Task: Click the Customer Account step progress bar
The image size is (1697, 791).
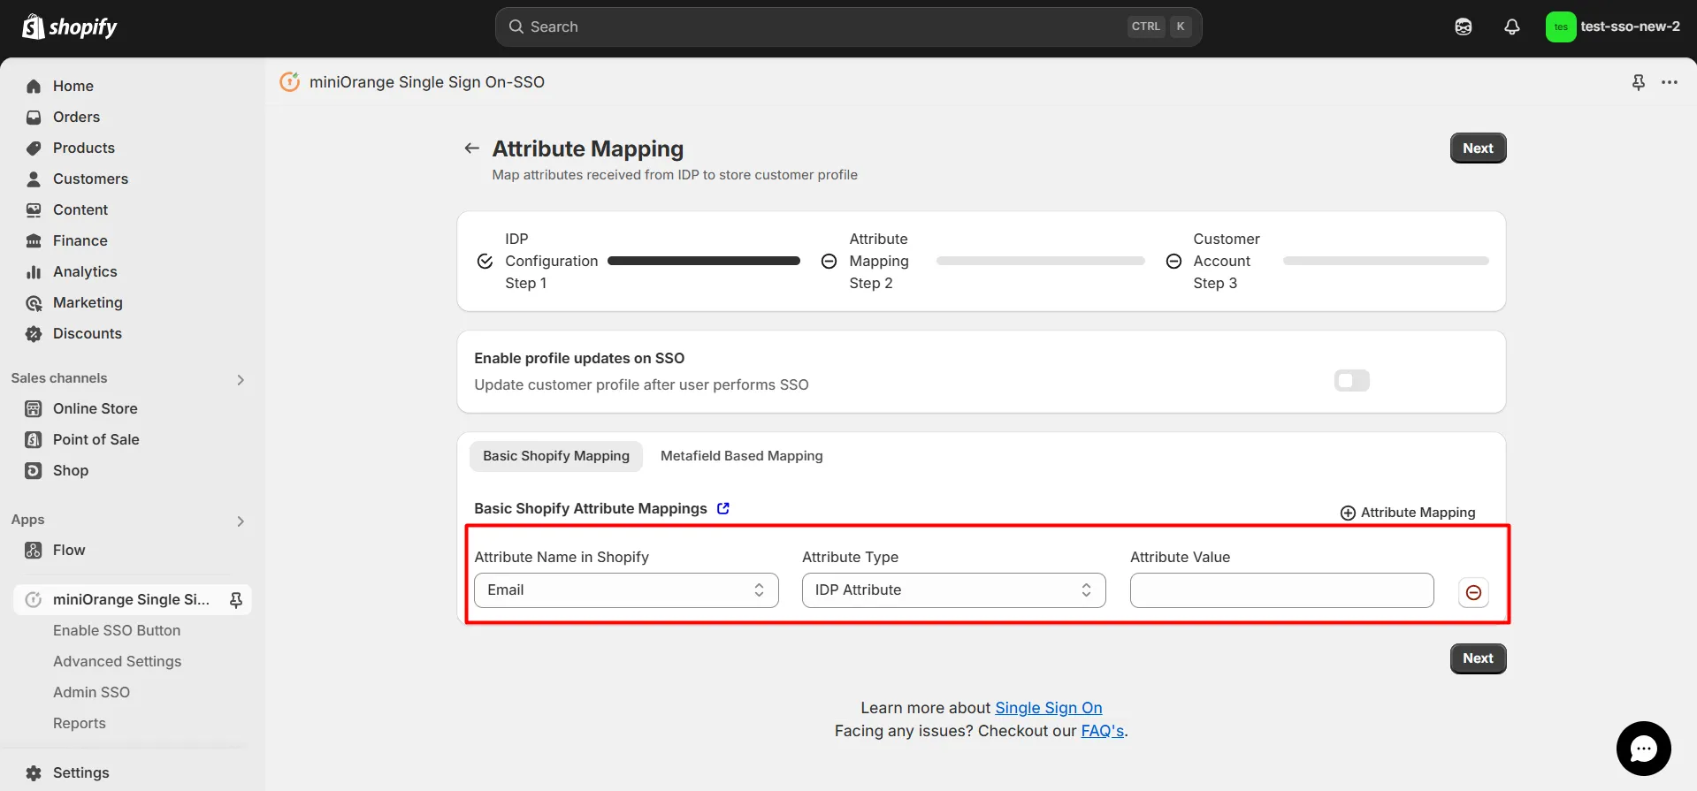Action: [1386, 261]
